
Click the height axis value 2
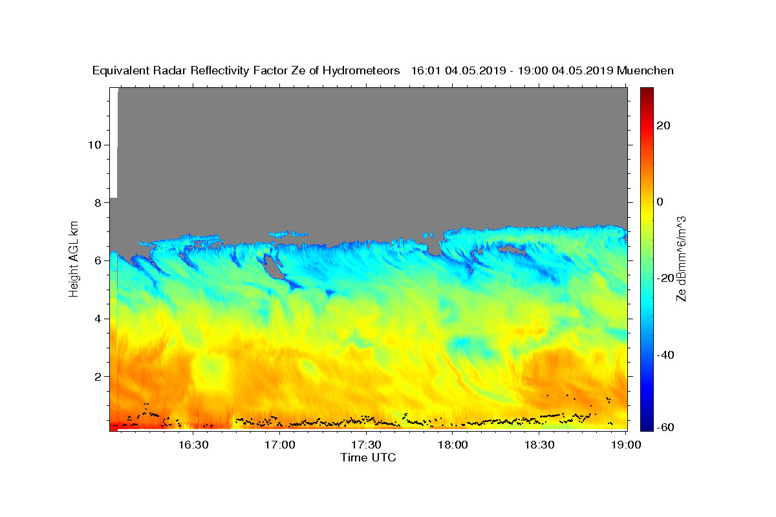98,377
